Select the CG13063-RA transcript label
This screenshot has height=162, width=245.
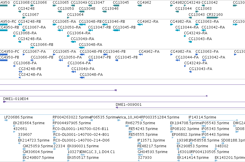pos(207,22)
